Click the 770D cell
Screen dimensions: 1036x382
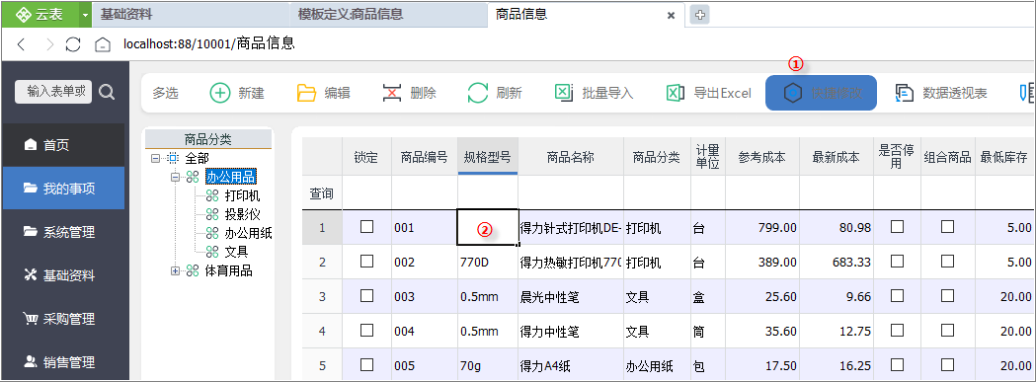488,263
